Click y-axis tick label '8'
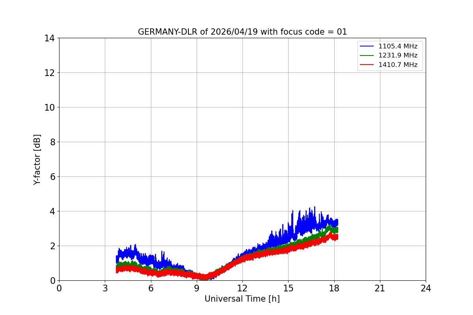 [x=52, y=142]
